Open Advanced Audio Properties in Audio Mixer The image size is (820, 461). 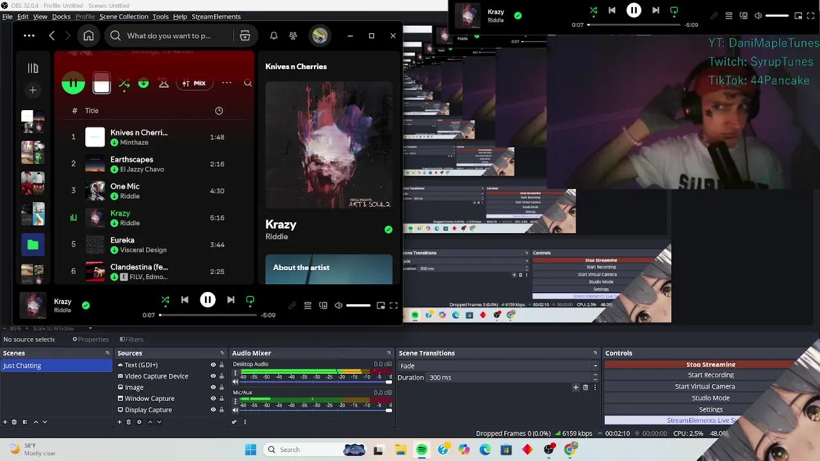tap(234, 422)
